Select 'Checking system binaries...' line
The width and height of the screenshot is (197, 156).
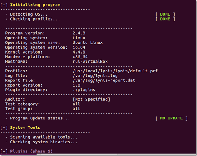pos(44,142)
